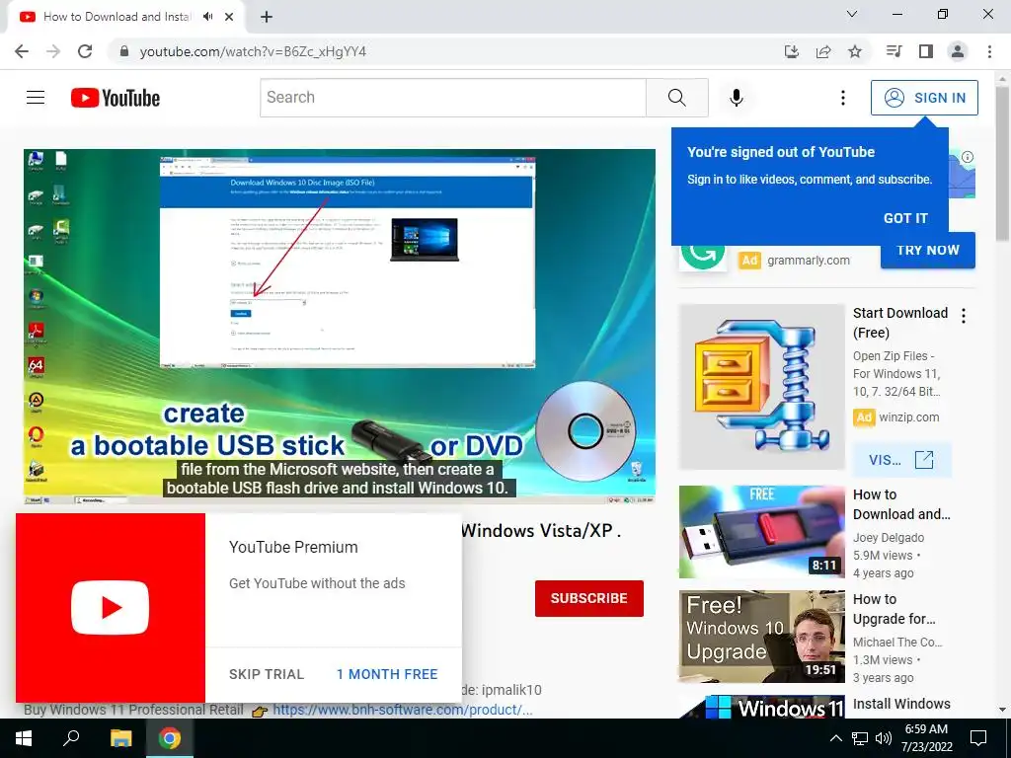Viewport: 1011px width, 758px height.
Task: Reload the page
Action: [x=85, y=51]
